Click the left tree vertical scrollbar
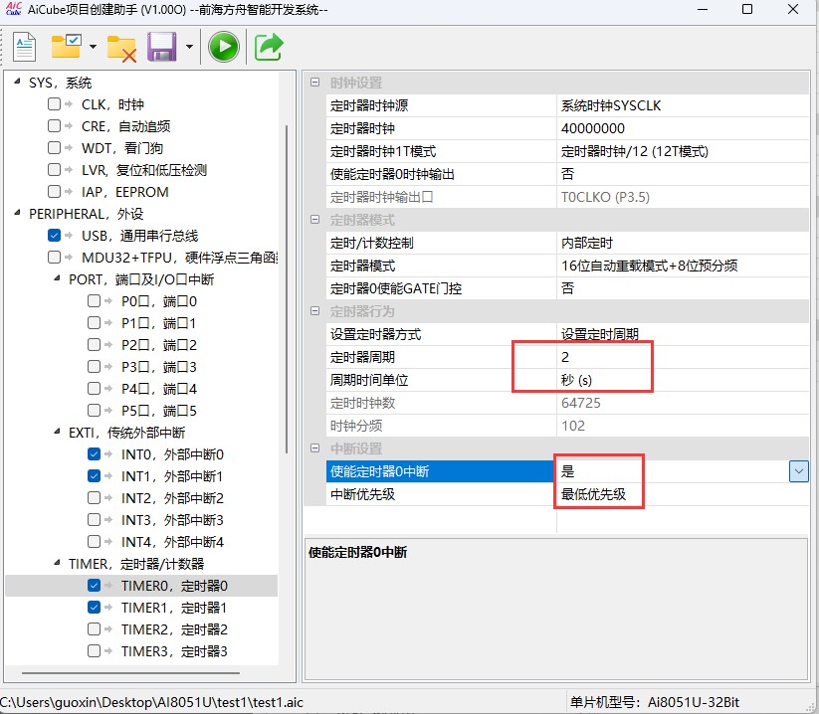 point(287,288)
